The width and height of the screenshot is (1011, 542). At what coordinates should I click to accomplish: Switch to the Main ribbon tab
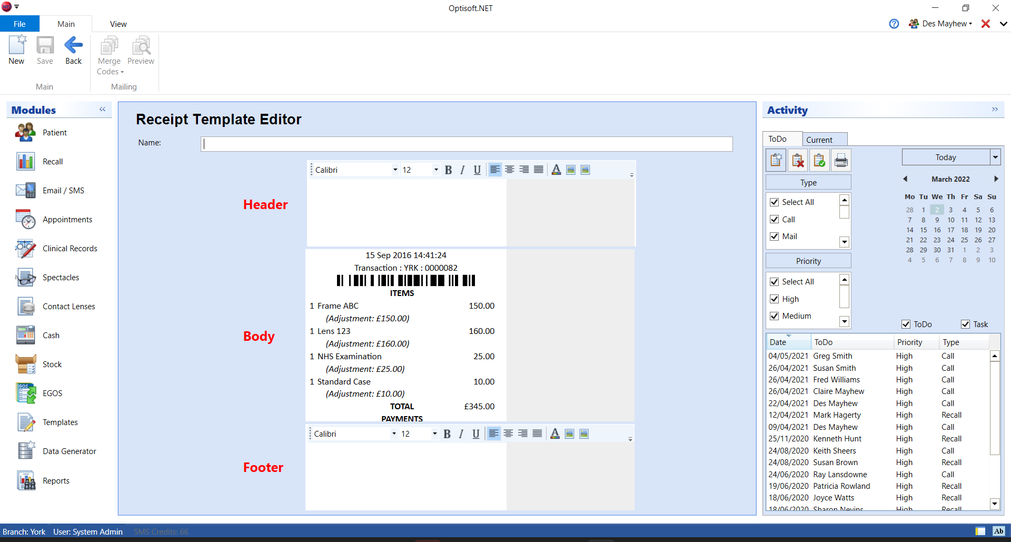pyautogui.click(x=66, y=24)
